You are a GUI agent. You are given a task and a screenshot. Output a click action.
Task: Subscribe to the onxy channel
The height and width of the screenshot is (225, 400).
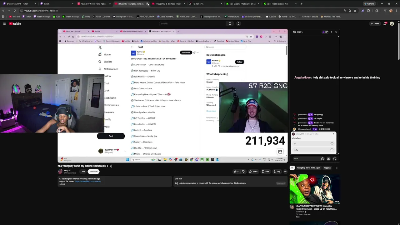[93, 172]
